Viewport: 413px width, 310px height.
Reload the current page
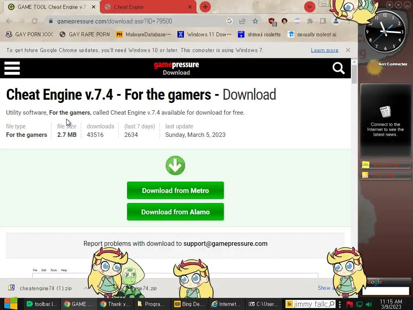click(35, 21)
